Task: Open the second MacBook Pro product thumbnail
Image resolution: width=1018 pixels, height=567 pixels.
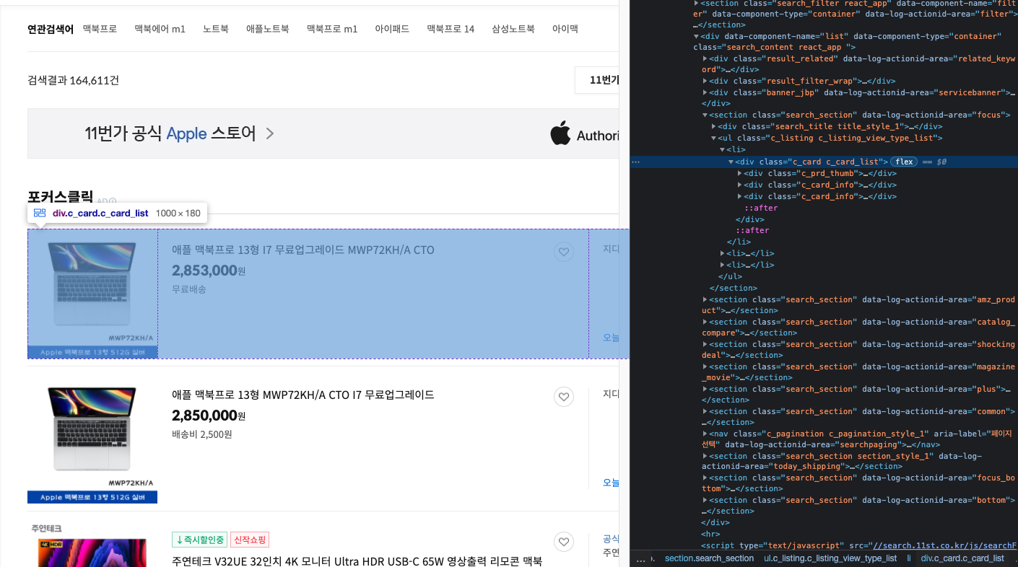Action: click(x=92, y=439)
